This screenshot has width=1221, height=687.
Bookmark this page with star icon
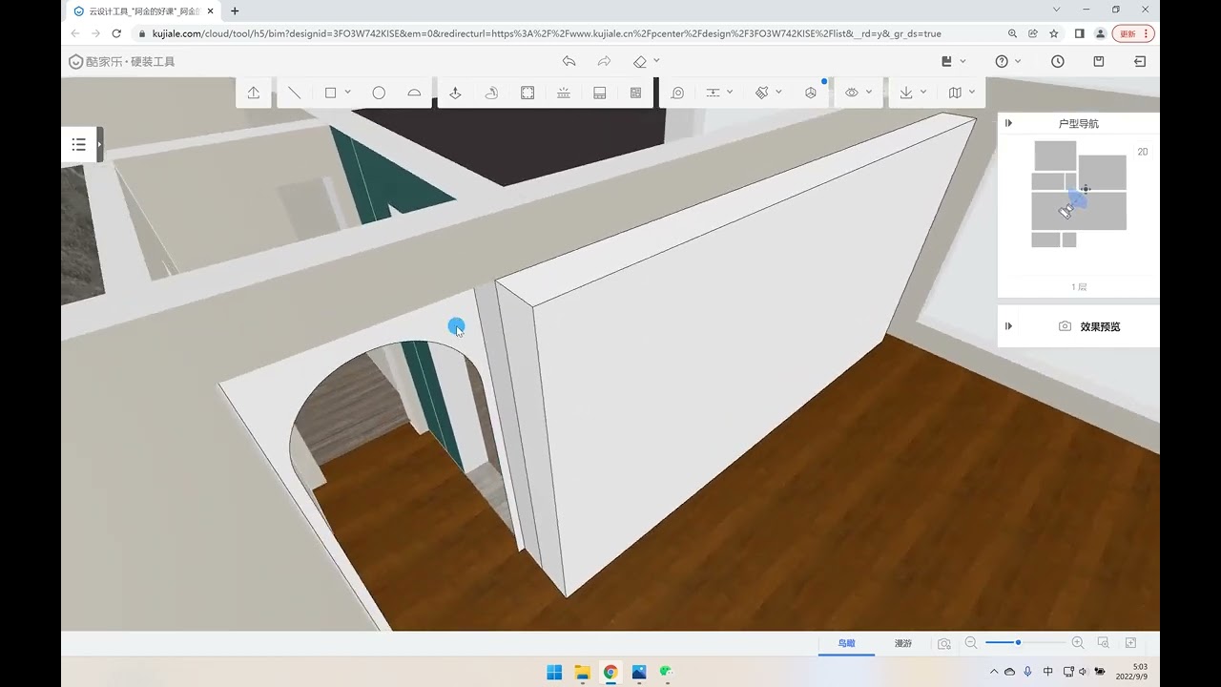coord(1054,33)
